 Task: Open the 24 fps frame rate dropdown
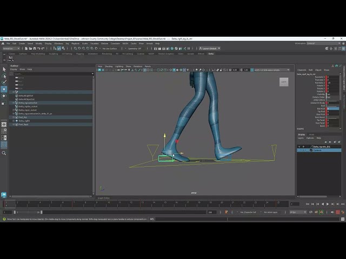(298, 212)
